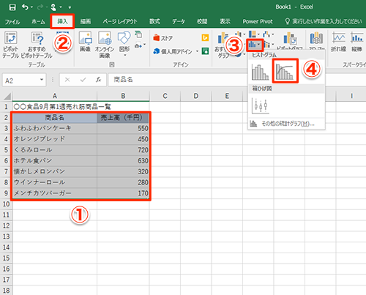This screenshot has height=295, width=366.
Task: Open the statistic chart dropdown button
Action: [255, 45]
